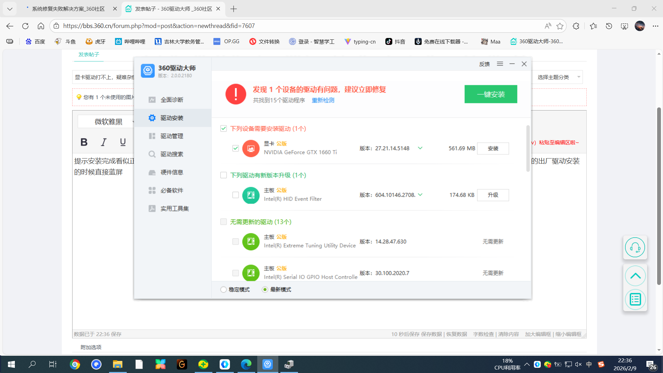Click the list icon on the forum sidebar
This screenshot has height=373, width=663.
pyautogui.click(x=635, y=299)
